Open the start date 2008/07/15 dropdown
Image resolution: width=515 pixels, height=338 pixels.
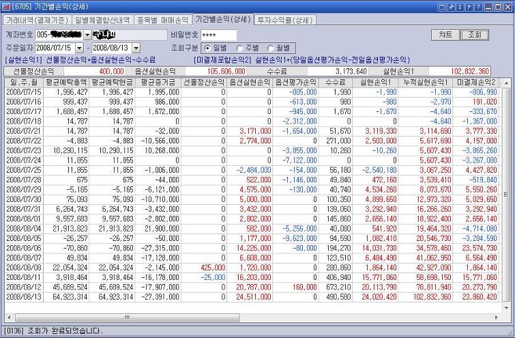[x=79, y=48]
